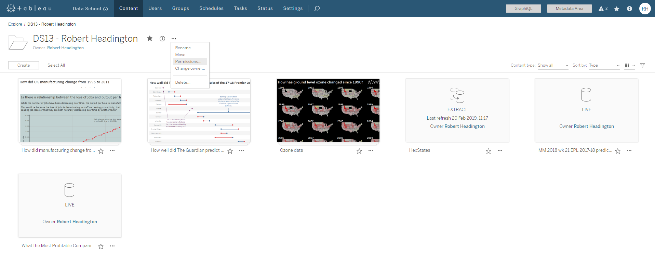This screenshot has height=255, width=655.
Task: Select Change owner in the menu
Action: tap(190, 68)
